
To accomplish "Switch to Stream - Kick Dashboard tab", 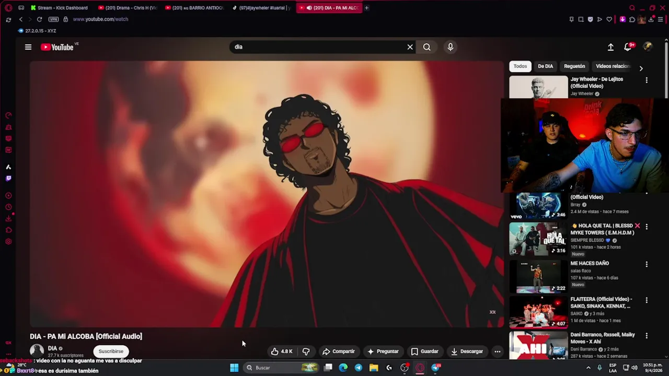I will click(59, 8).
